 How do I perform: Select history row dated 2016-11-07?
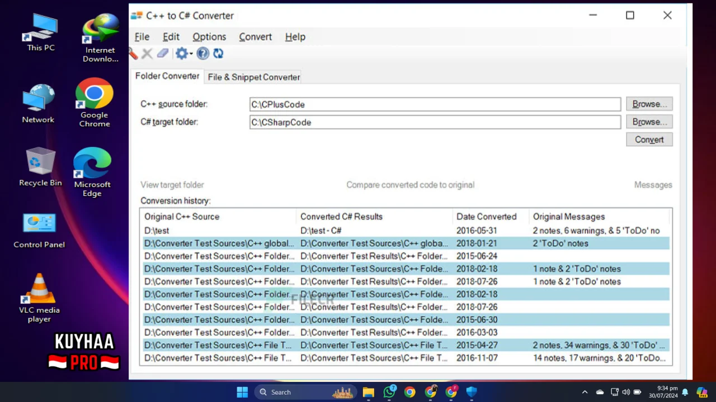406,358
